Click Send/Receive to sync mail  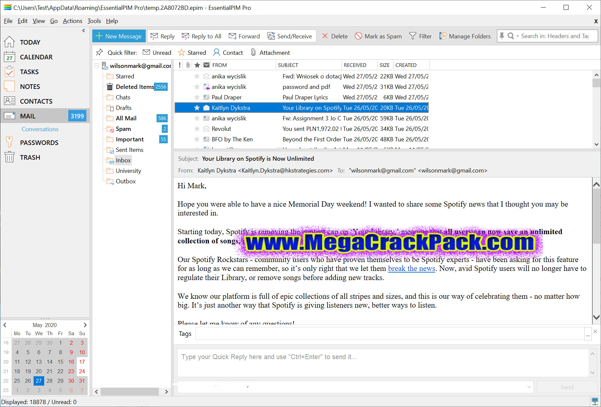point(290,36)
